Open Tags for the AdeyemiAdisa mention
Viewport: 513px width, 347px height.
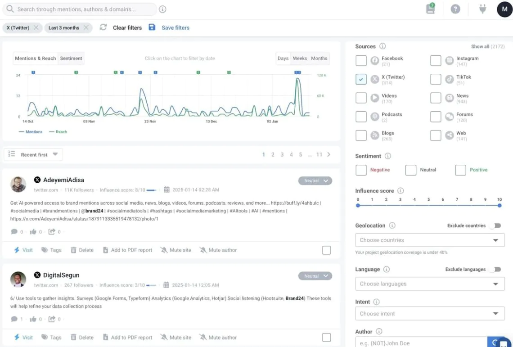[x=51, y=250]
